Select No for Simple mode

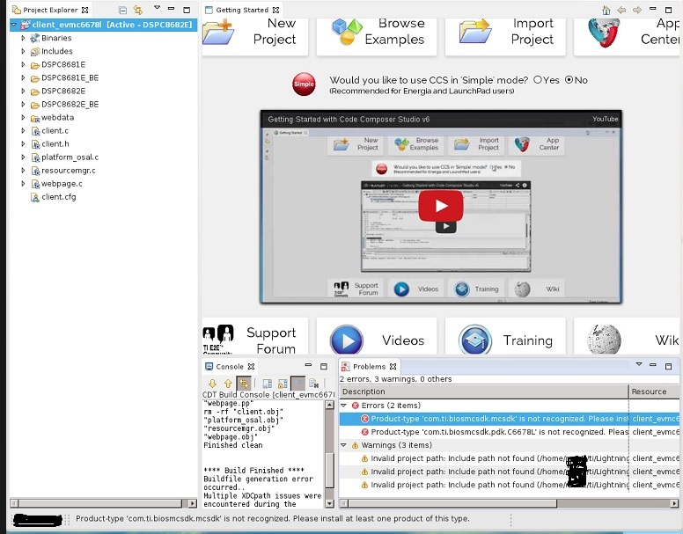click(569, 80)
